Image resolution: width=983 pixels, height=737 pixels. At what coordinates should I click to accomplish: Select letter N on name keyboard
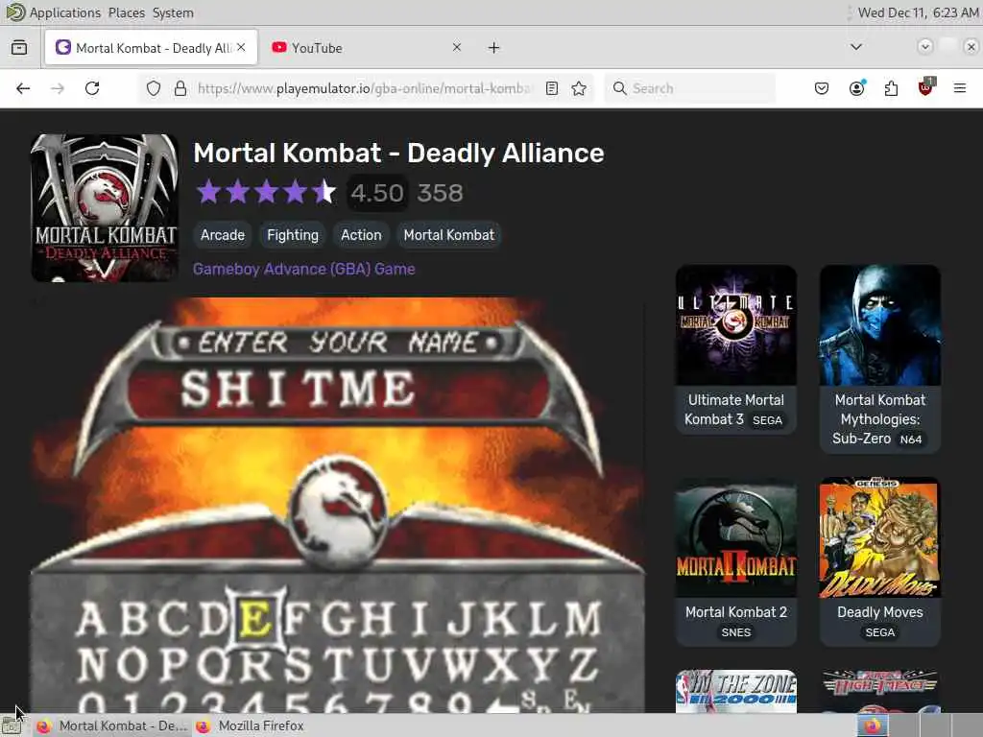coord(92,664)
